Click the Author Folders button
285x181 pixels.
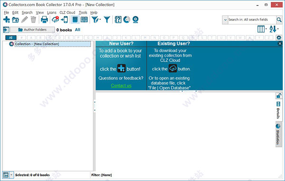tap(32, 29)
